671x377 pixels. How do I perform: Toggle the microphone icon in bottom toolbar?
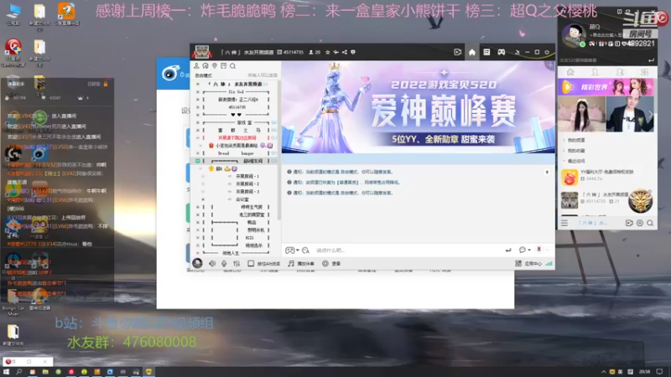[x=224, y=264]
